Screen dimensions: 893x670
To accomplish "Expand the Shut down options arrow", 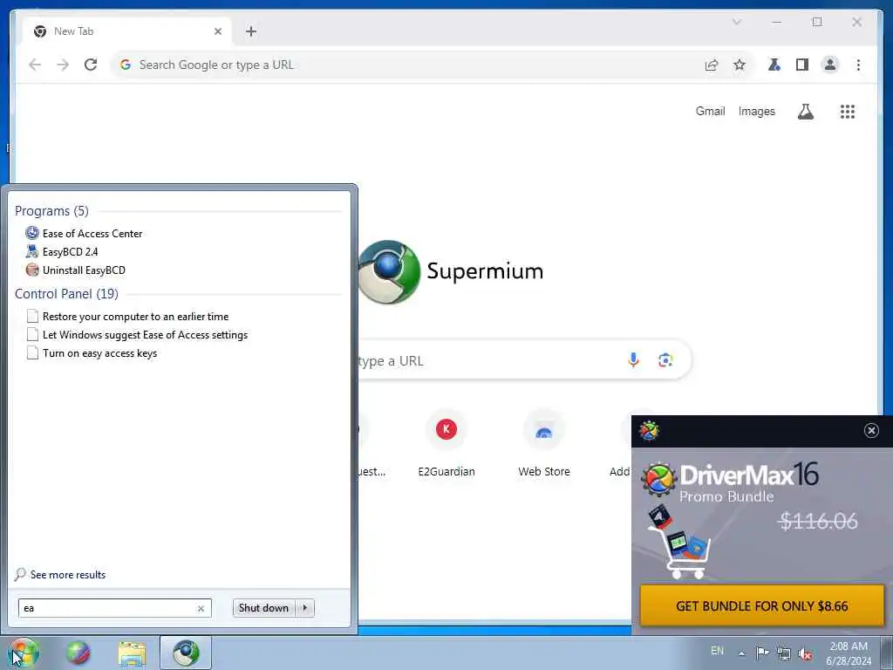I will pyautogui.click(x=305, y=608).
